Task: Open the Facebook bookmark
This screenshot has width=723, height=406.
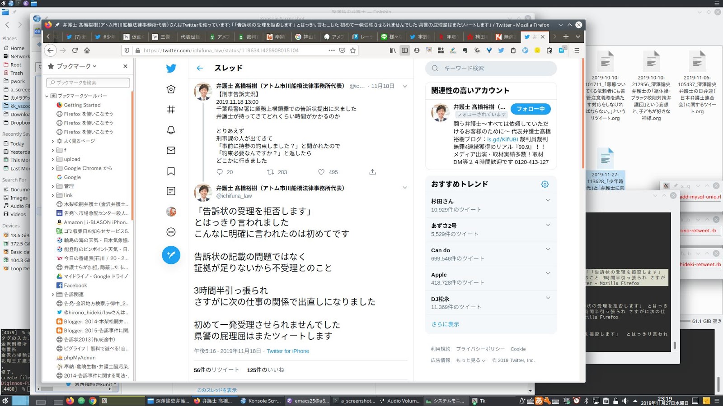Action: [75, 286]
